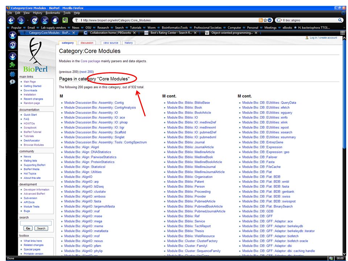This screenshot has width=348, height=261.
Task: Open Module:Bio::DB::EntrezGene link
Action: coord(262,142)
